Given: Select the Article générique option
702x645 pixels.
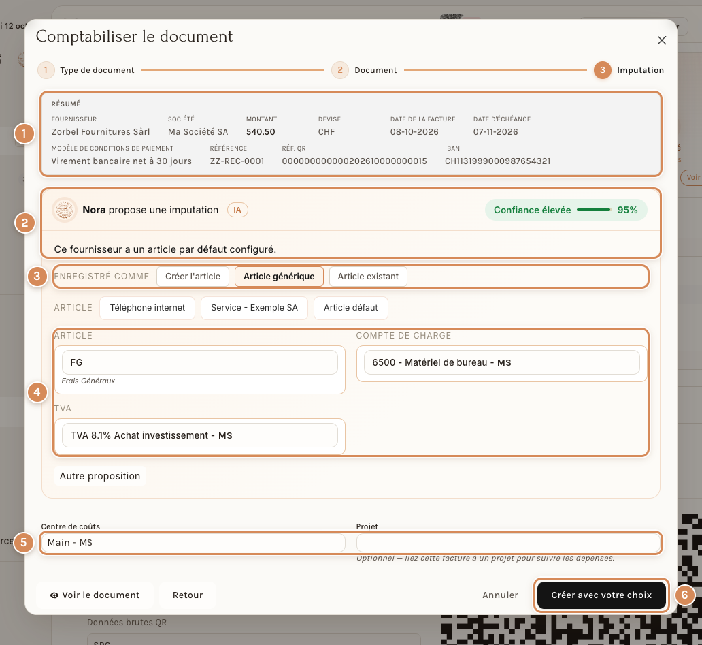Looking at the screenshot, I should pyautogui.click(x=279, y=277).
